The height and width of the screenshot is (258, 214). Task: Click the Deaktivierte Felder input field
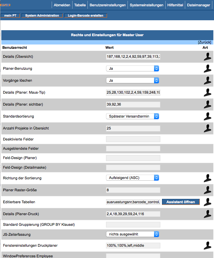(x=133, y=139)
